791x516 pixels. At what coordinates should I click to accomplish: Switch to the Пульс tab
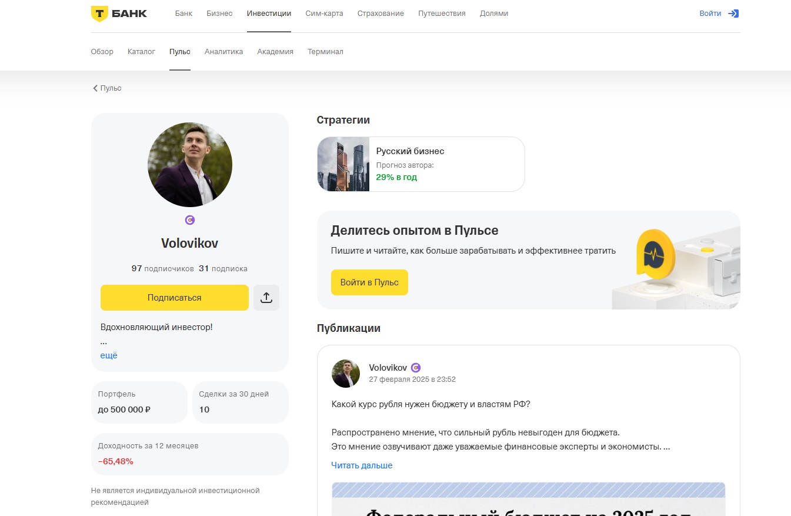point(180,52)
